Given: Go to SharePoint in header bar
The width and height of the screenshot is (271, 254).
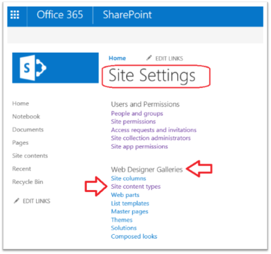Looking at the screenshot, I should coord(127,14).
